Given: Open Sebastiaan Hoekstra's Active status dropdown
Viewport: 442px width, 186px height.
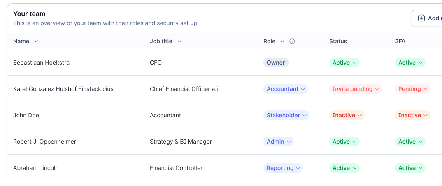Looking at the screenshot, I should [x=344, y=63].
